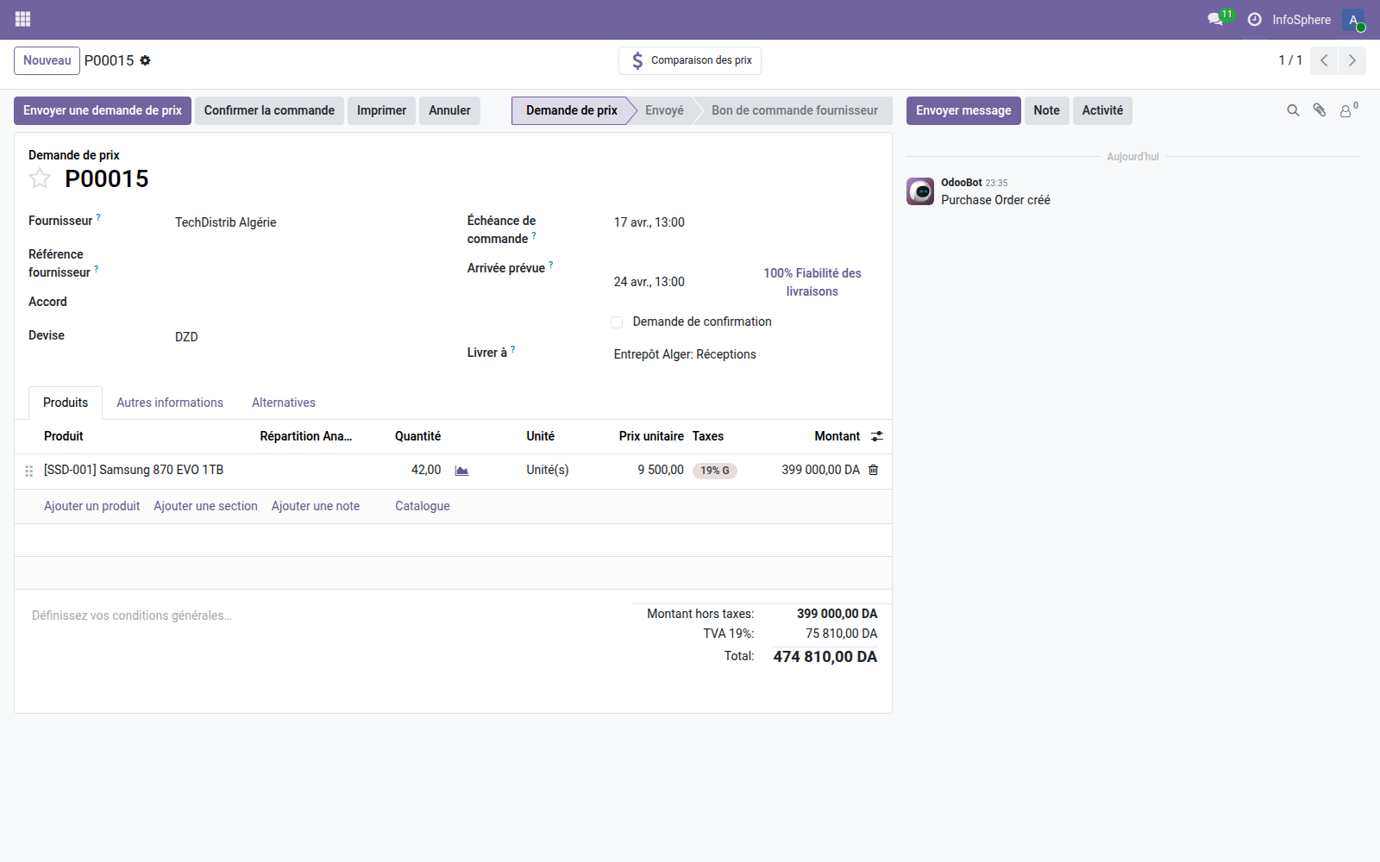Click Confirmer la commande button
The image size is (1380, 862).
coord(269,110)
